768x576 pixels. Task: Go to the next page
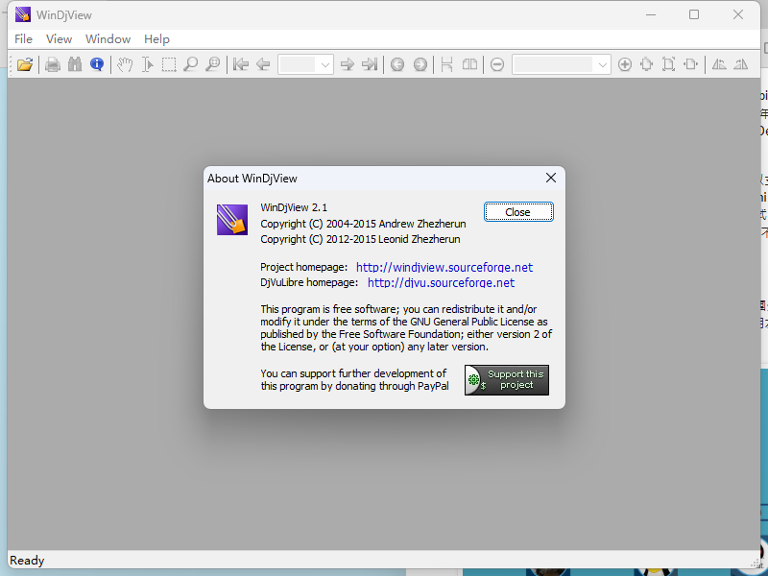[x=348, y=64]
